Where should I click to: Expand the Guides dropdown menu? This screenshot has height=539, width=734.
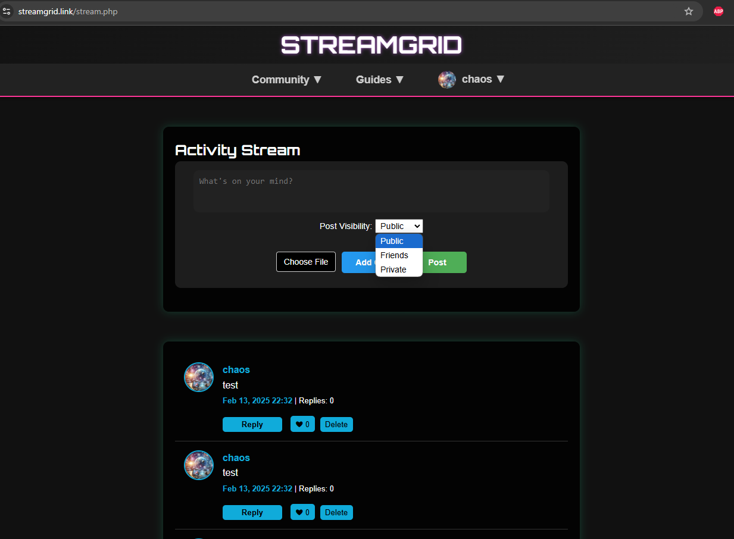point(380,80)
